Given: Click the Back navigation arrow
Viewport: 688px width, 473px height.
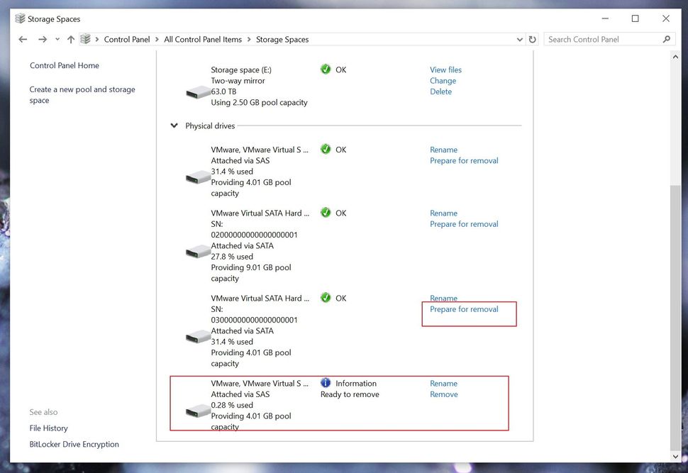Looking at the screenshot, I should (22, 40).
